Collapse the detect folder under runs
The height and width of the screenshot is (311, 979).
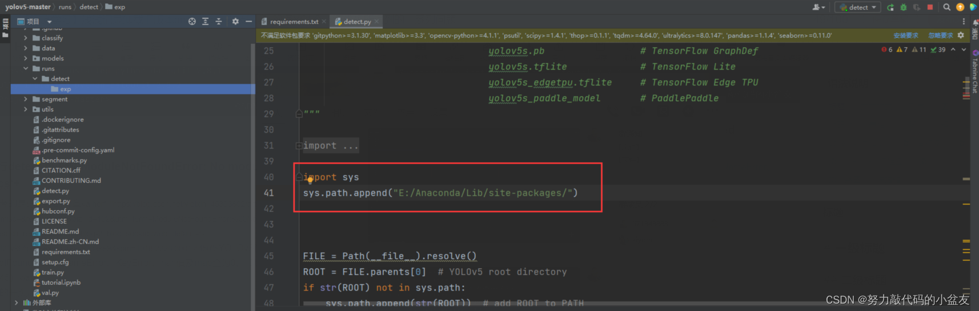(35, 79)
